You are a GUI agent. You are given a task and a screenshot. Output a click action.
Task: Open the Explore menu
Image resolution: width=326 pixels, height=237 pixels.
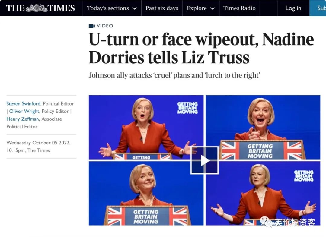point(201,8)
